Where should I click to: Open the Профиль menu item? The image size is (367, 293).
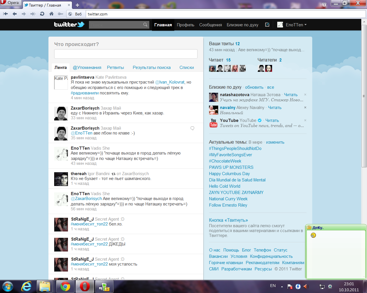186,25
